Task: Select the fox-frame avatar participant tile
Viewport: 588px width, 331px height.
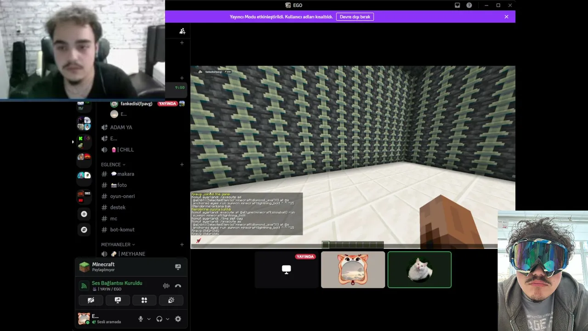Action: (x=353, y=269)
